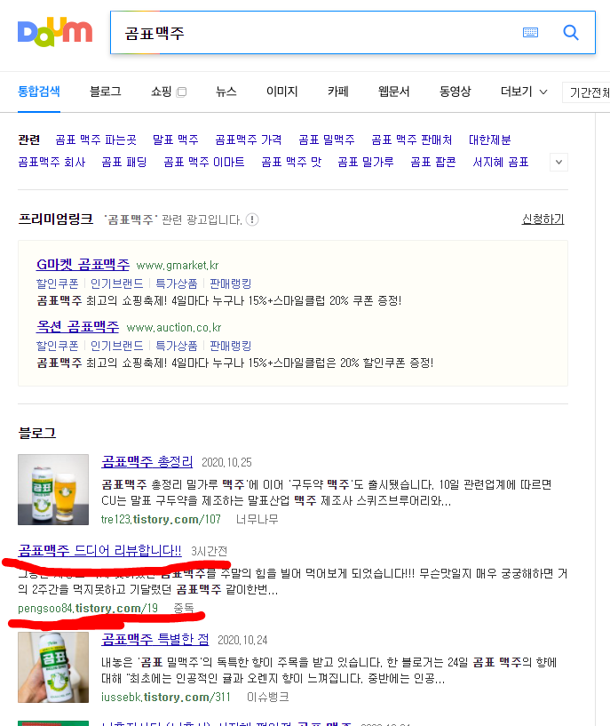610x726 pixels.
Task: Toggle the 쇼핑 new-window checkbox icon
Action: 182,92
